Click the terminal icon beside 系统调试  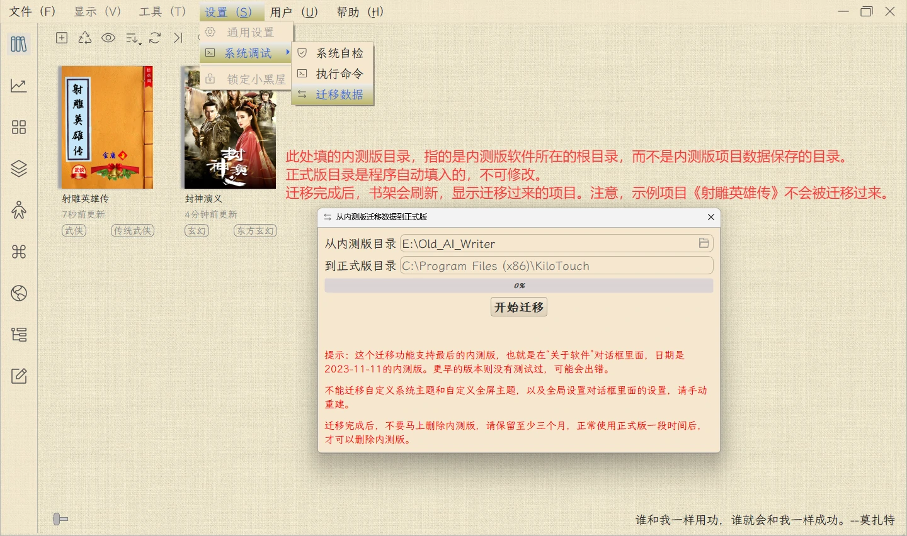pyautogui.click(x=210, y=53)
